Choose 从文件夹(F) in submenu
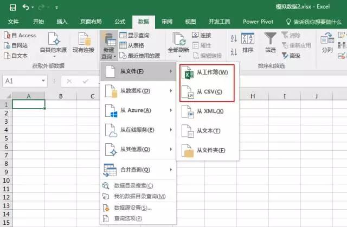 pos(208,150)
